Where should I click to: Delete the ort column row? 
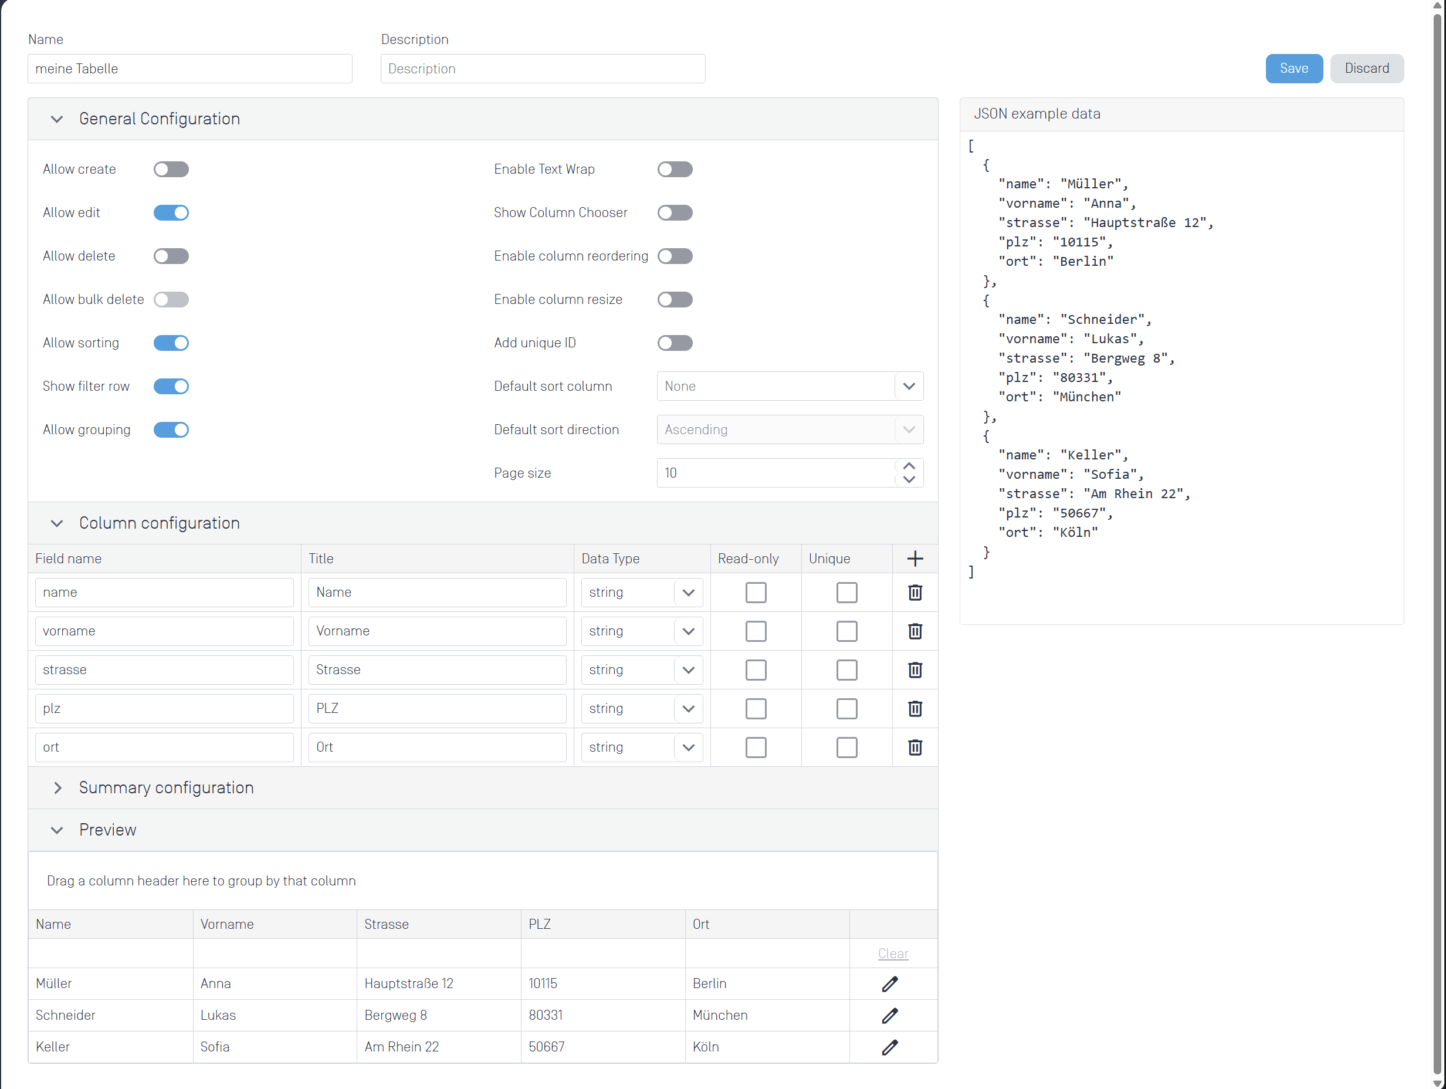(x=915, y=746)
